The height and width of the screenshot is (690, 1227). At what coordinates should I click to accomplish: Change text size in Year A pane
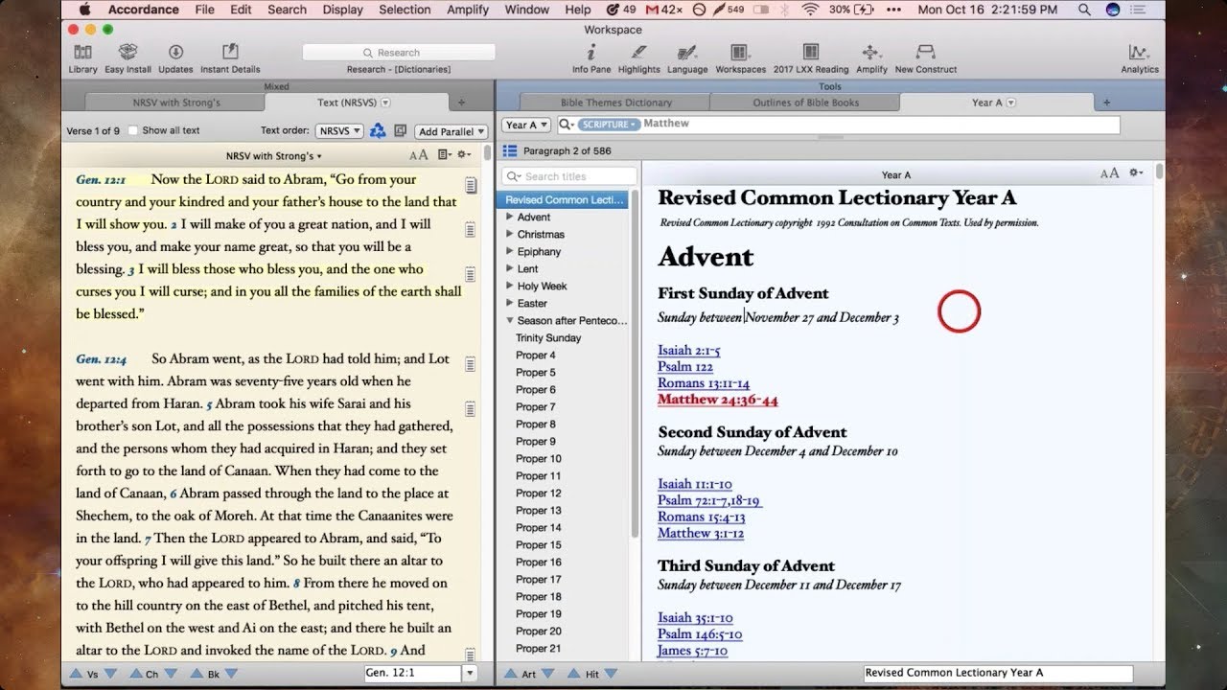[1109, 173]
